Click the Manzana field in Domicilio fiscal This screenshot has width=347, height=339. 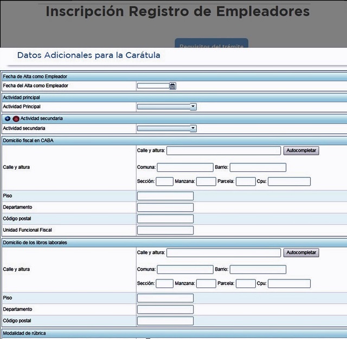coord(205,181)
